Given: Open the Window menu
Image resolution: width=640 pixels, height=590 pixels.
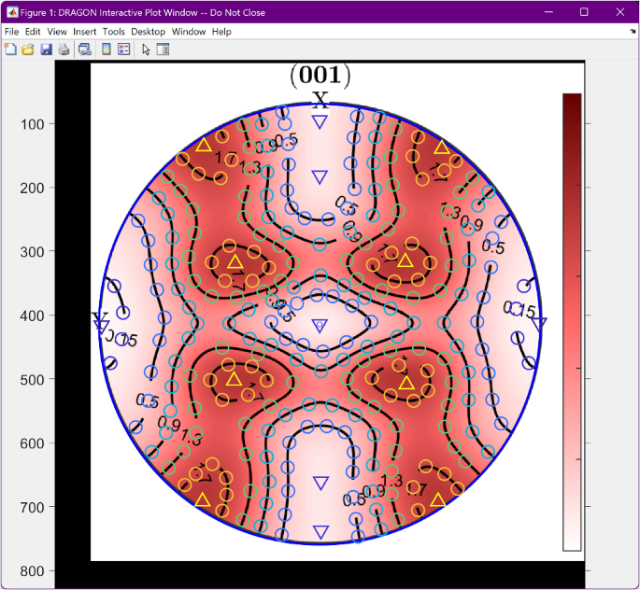Looking at the screenshot, I should tap(189, 32).
